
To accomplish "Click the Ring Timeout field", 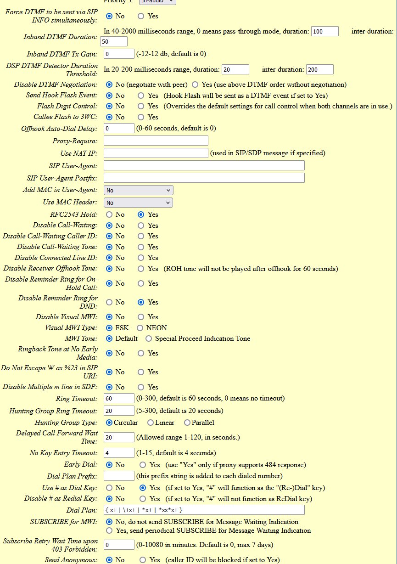I will 119,398.
